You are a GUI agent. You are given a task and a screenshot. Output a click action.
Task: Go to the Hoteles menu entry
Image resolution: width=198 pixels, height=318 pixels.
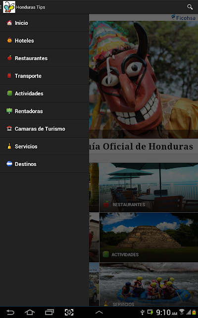pos(45,40)
